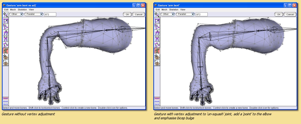The image size is (301, 124).
Task: Select Reshape Mesh tool in 'arm bent no adj' window
Action: [6, 15]
